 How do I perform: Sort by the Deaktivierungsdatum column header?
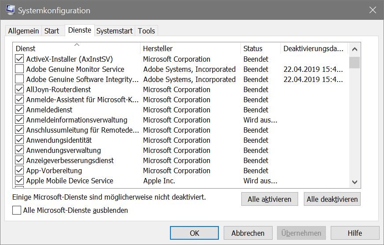click(x=314, y=48)
